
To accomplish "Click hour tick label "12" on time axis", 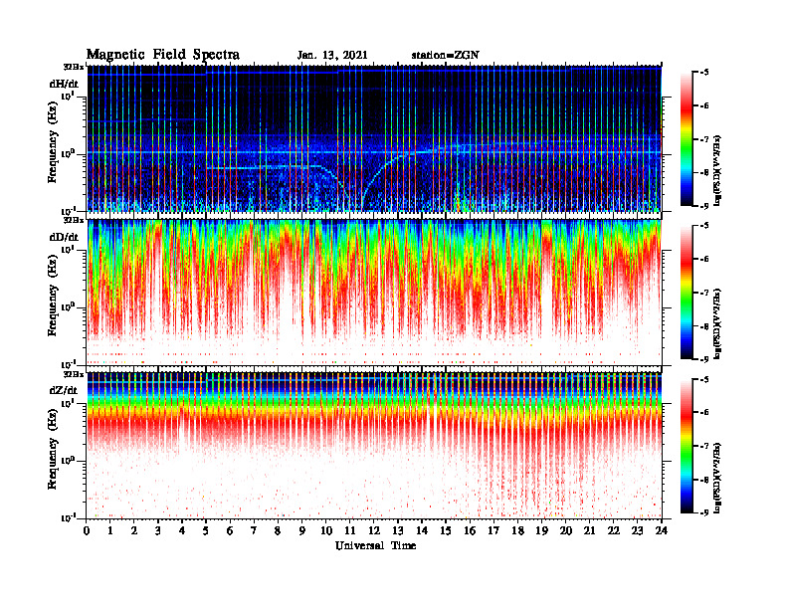I will [x=374, y=530].
